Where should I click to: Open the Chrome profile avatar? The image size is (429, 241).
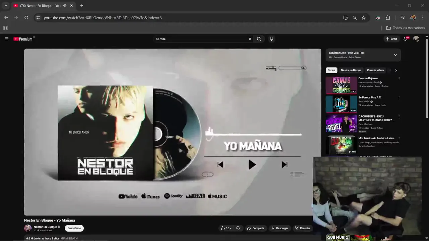tap(413, 18)
